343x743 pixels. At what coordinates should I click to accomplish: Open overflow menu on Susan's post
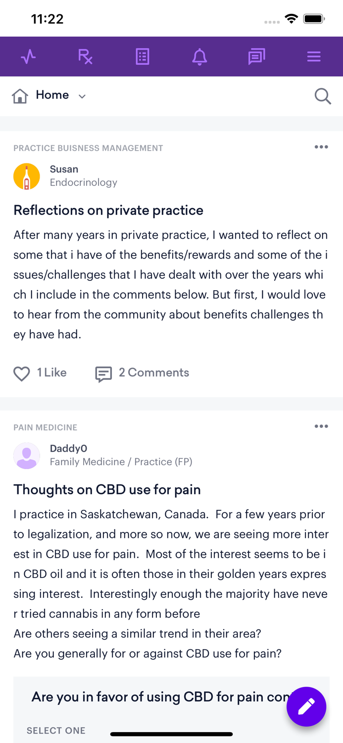coord(321,147)
